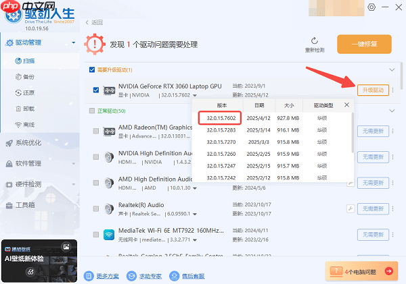The image size is (406, 284).
Task: Open MediaTek 3.3.2.771 version dropdown
Action: coord(195,240)
